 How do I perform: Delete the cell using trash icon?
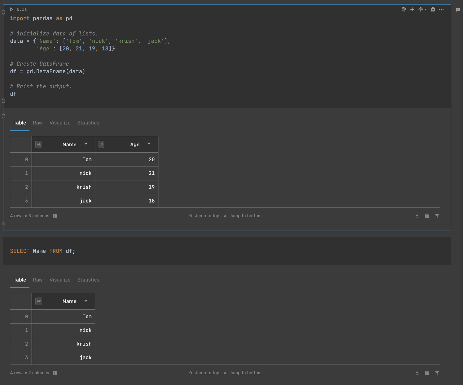click(433, 9)
